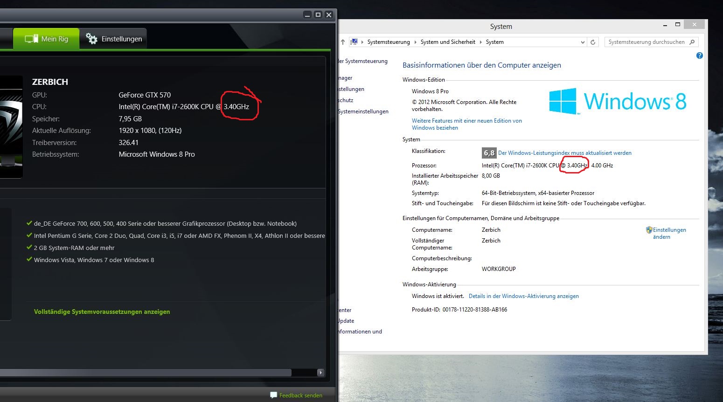723x402 pixels.
Task: Click the monitor icon on Mein Rig tab
Action: (31, 39)
